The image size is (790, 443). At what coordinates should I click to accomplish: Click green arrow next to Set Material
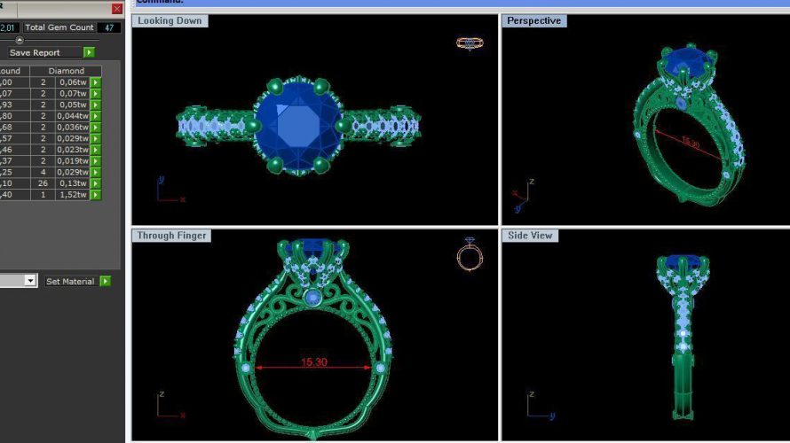[x=106, y=282]
